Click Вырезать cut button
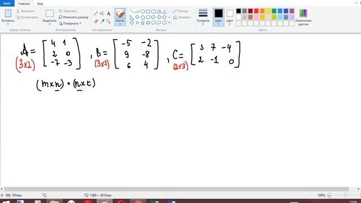 click(25, 11)
